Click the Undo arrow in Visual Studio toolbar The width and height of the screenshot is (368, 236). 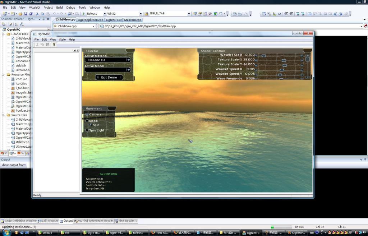(x=54, y=14)
